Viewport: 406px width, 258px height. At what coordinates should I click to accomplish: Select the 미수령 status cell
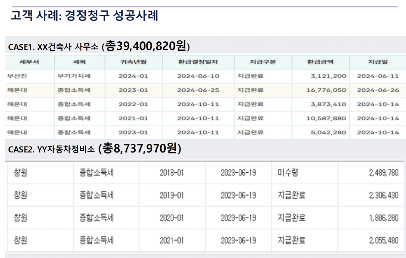pos(288,173)
